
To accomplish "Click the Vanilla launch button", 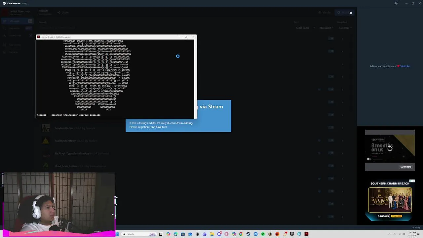I will 325,13.
